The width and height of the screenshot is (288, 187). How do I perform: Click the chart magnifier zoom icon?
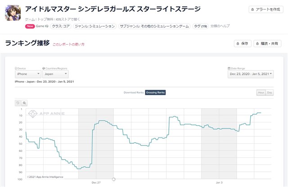click(x=24, y=103)
